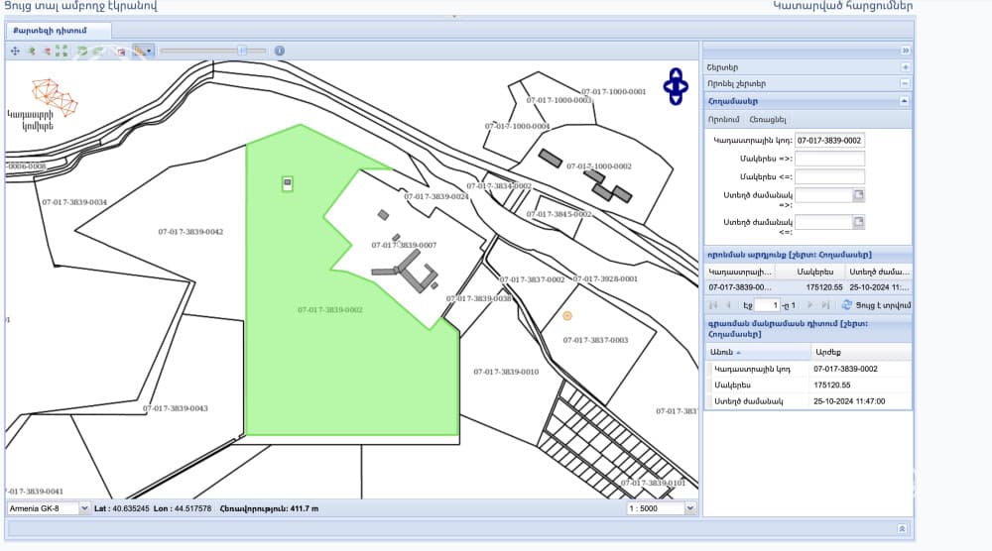Open the measure tool dropdown arrow
992x551 pixels.
pyautogui.click(x=150, y=52)
